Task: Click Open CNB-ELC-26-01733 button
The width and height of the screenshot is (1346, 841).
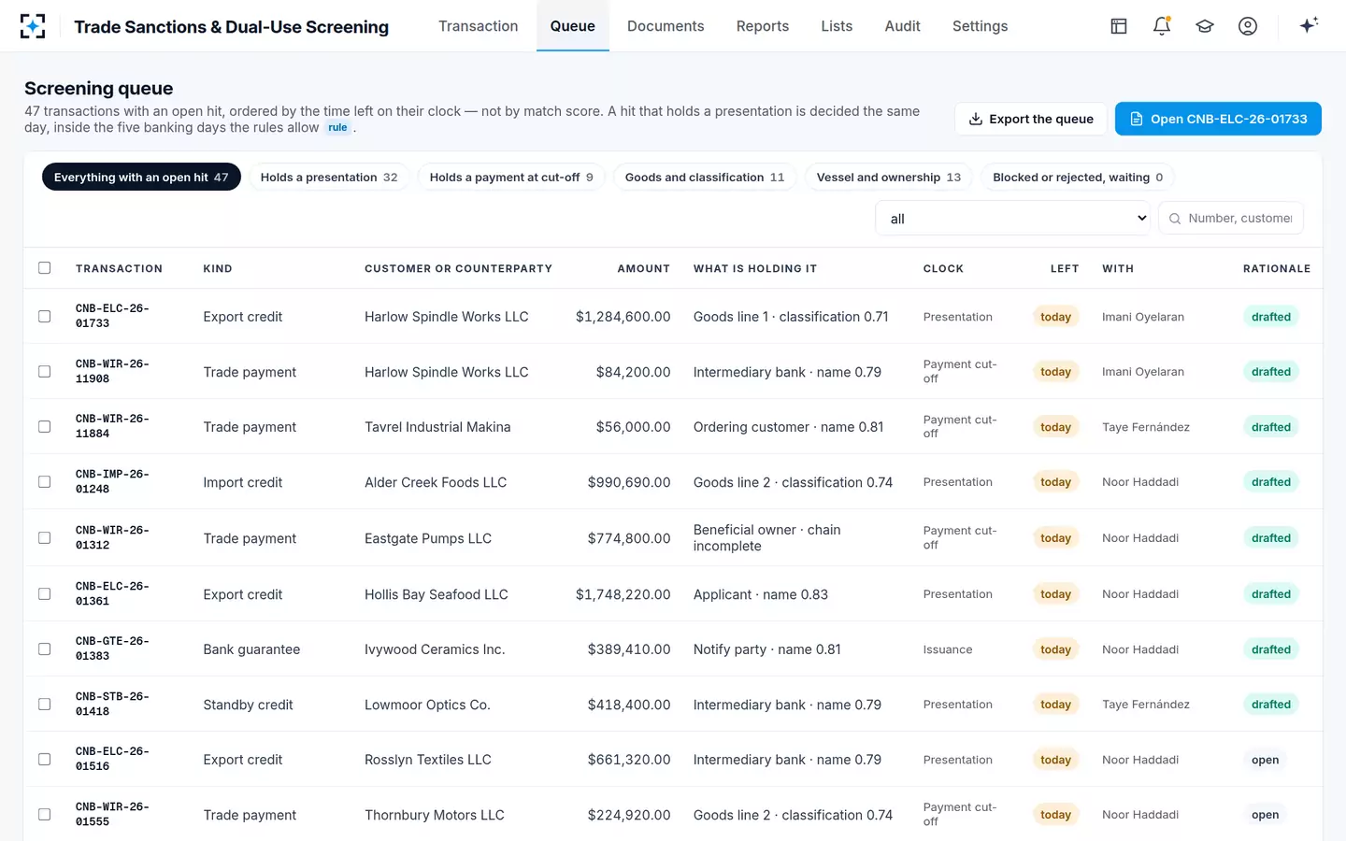Action: pos(1218,119)
